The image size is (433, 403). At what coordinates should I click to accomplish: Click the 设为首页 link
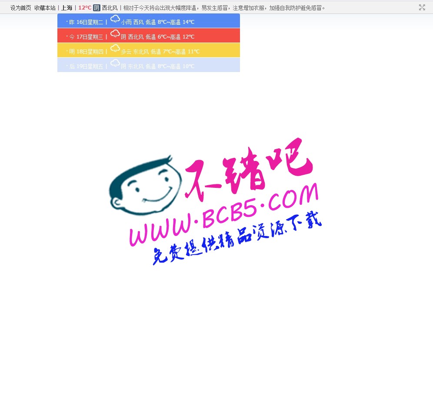(x=21, y=8)
